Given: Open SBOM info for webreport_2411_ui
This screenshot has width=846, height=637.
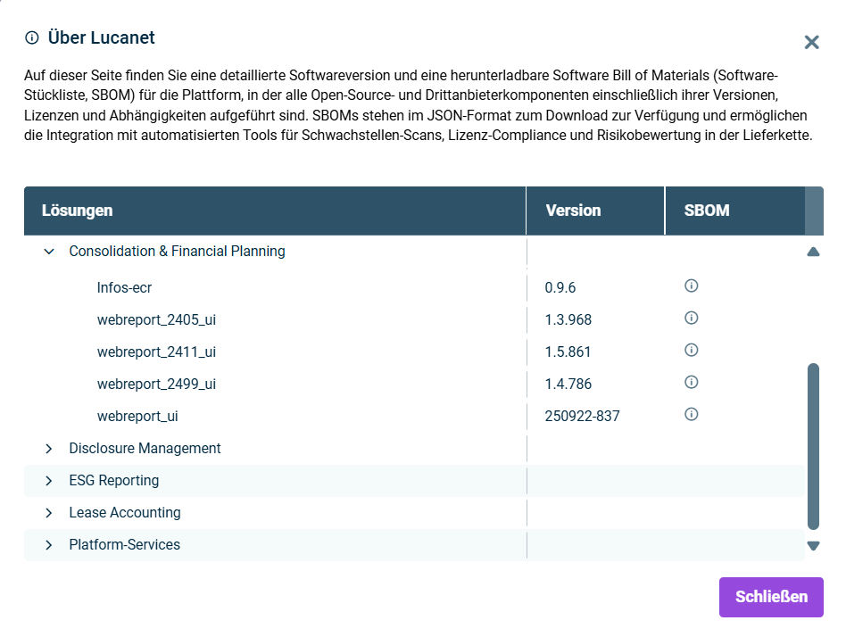Looking at the screenshot, I should [691, 351].
